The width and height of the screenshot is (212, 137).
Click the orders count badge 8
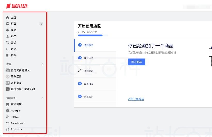click(x=41, y=24)
